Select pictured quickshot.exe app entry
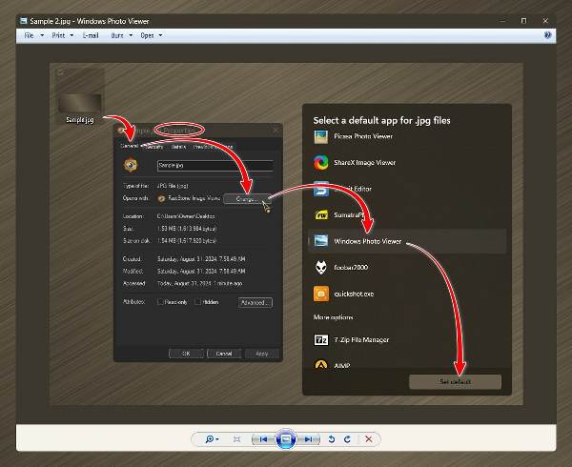The image size is (572, 467). [343, 294]
